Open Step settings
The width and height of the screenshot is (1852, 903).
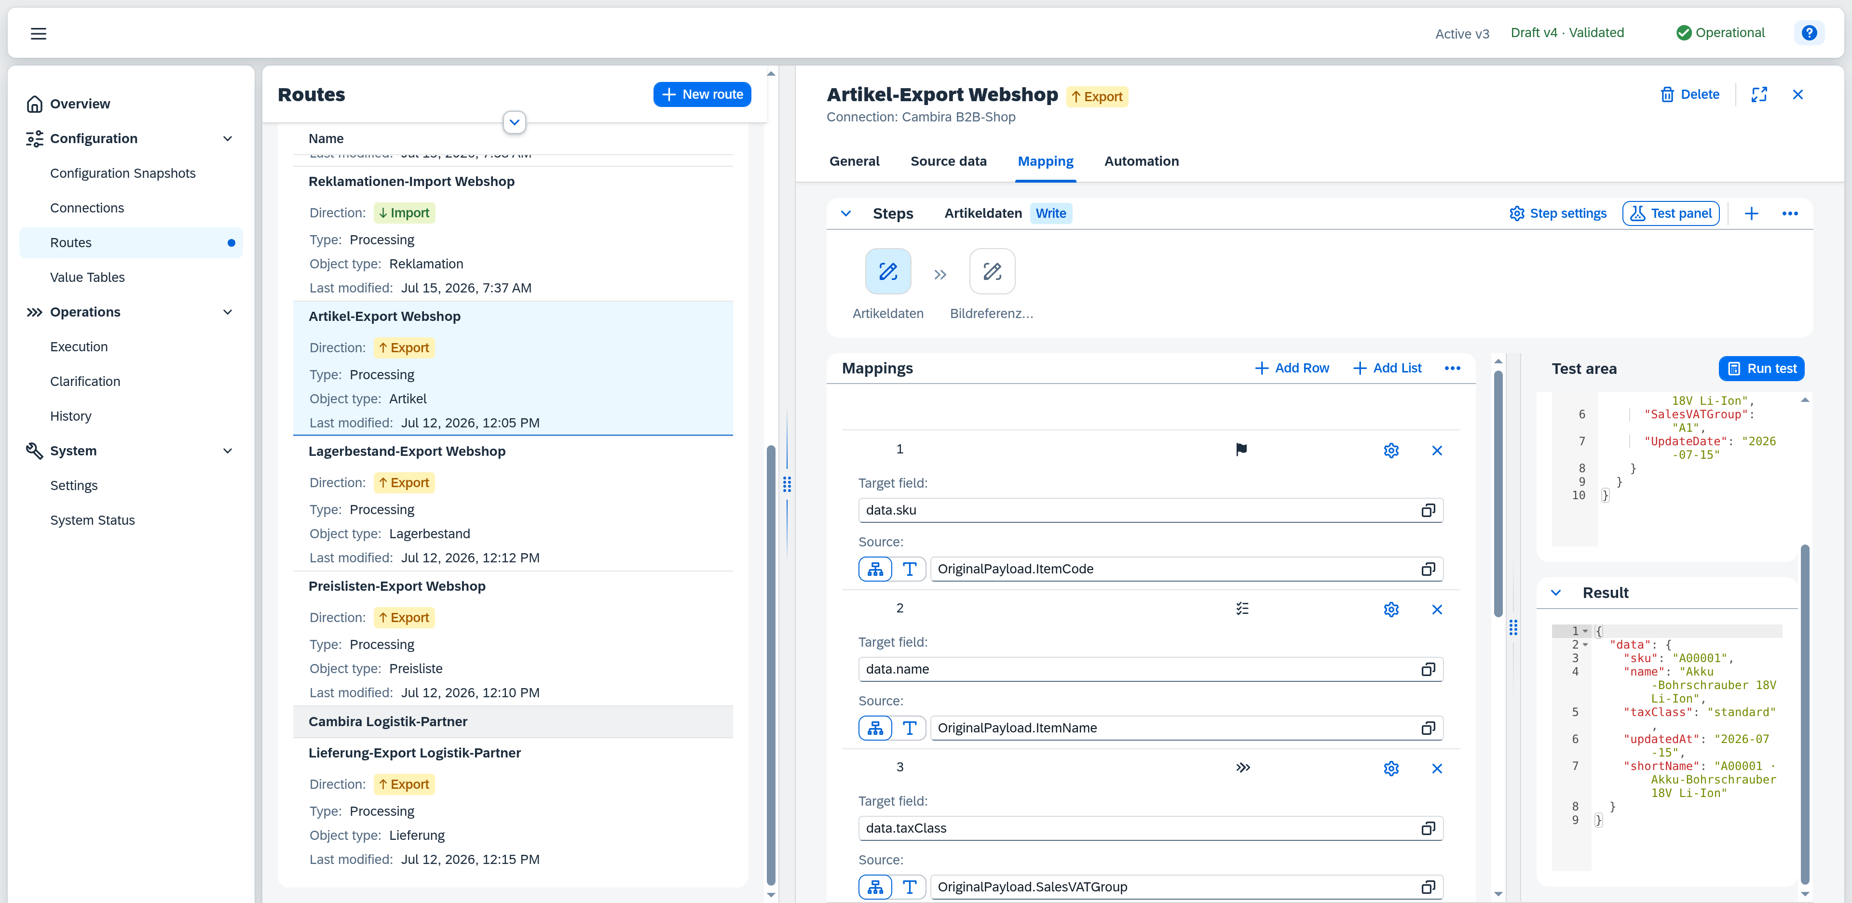click(1557, 213)
